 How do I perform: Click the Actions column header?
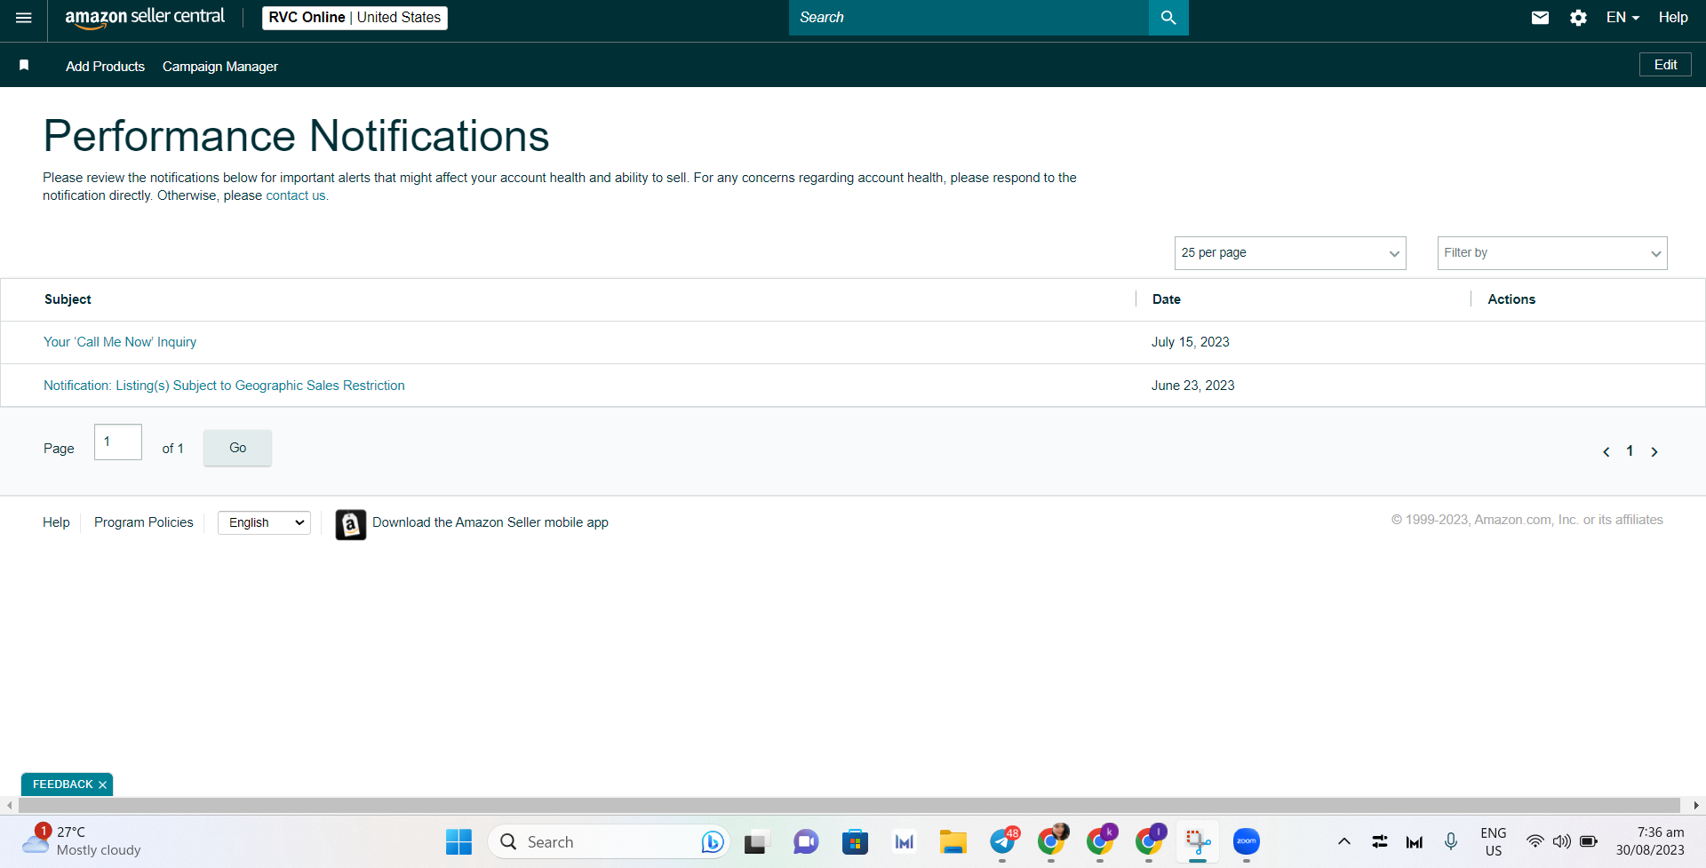pyautogui.click(x=1511, y=299)
